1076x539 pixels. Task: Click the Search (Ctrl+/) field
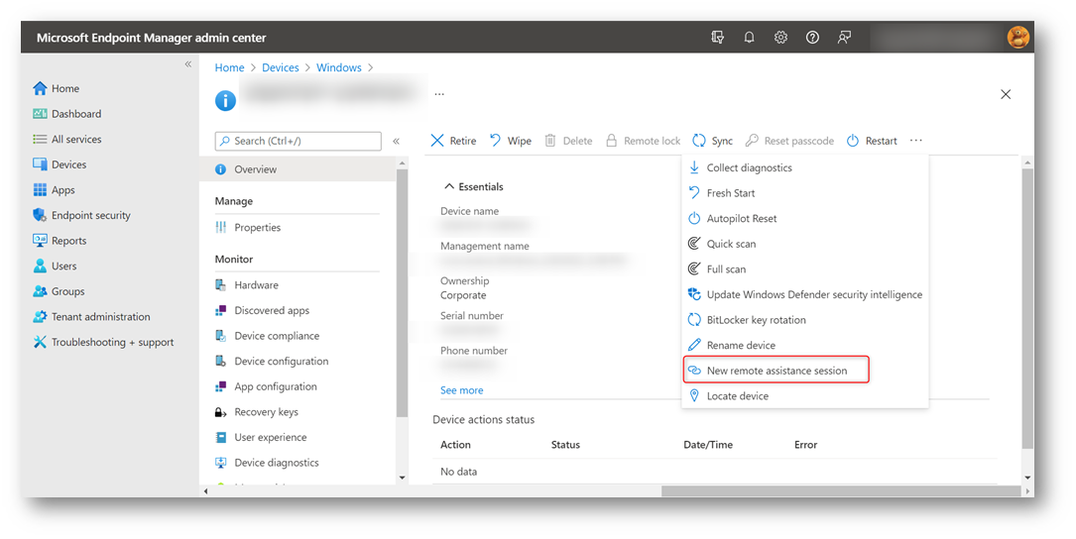(299, 141)
